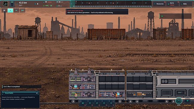Select the blonde crew member on bottom floor
The image size is (194, 109).
76,96
